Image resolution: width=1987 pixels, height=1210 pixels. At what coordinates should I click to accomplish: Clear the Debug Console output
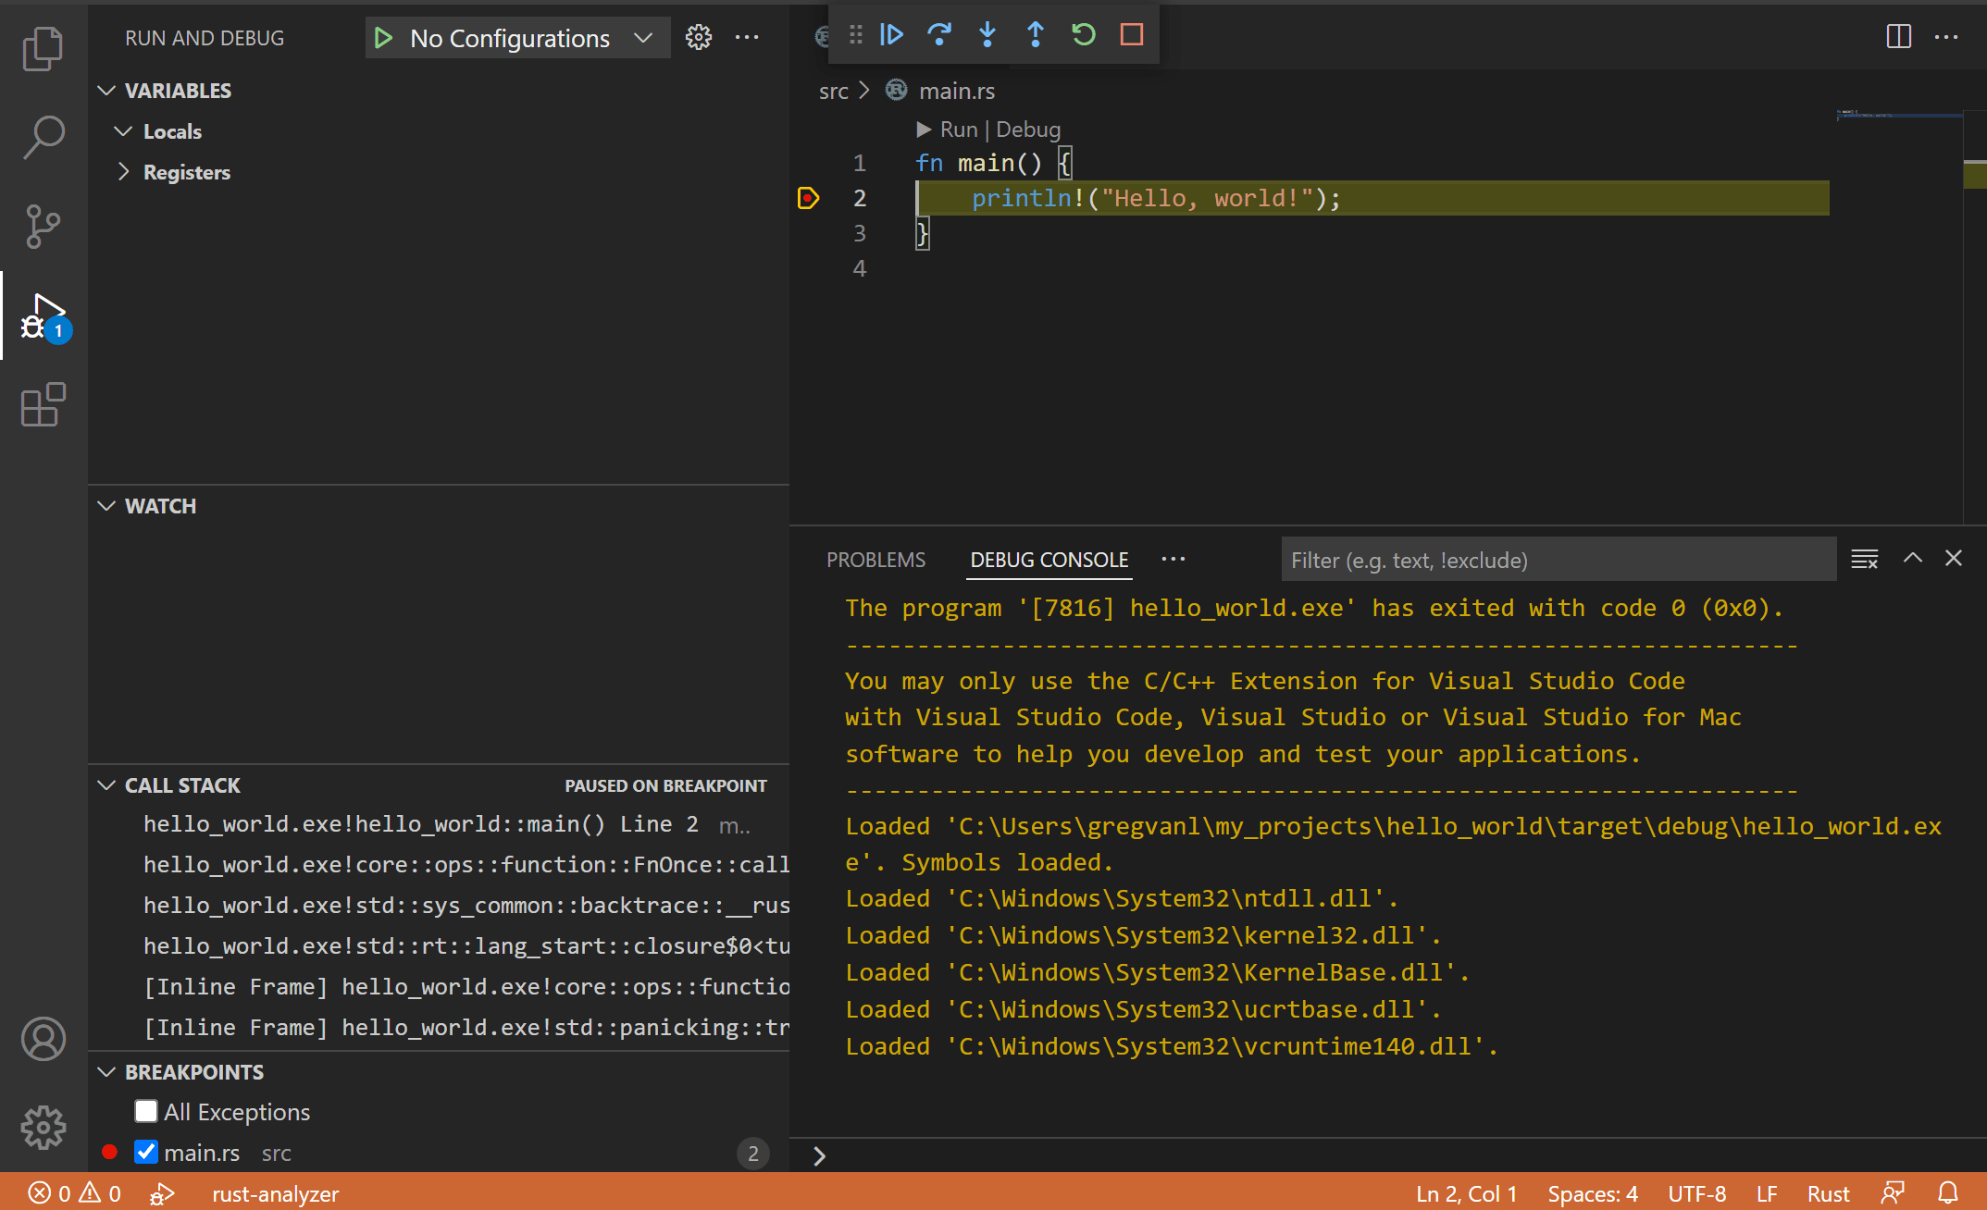(1864, 559)
